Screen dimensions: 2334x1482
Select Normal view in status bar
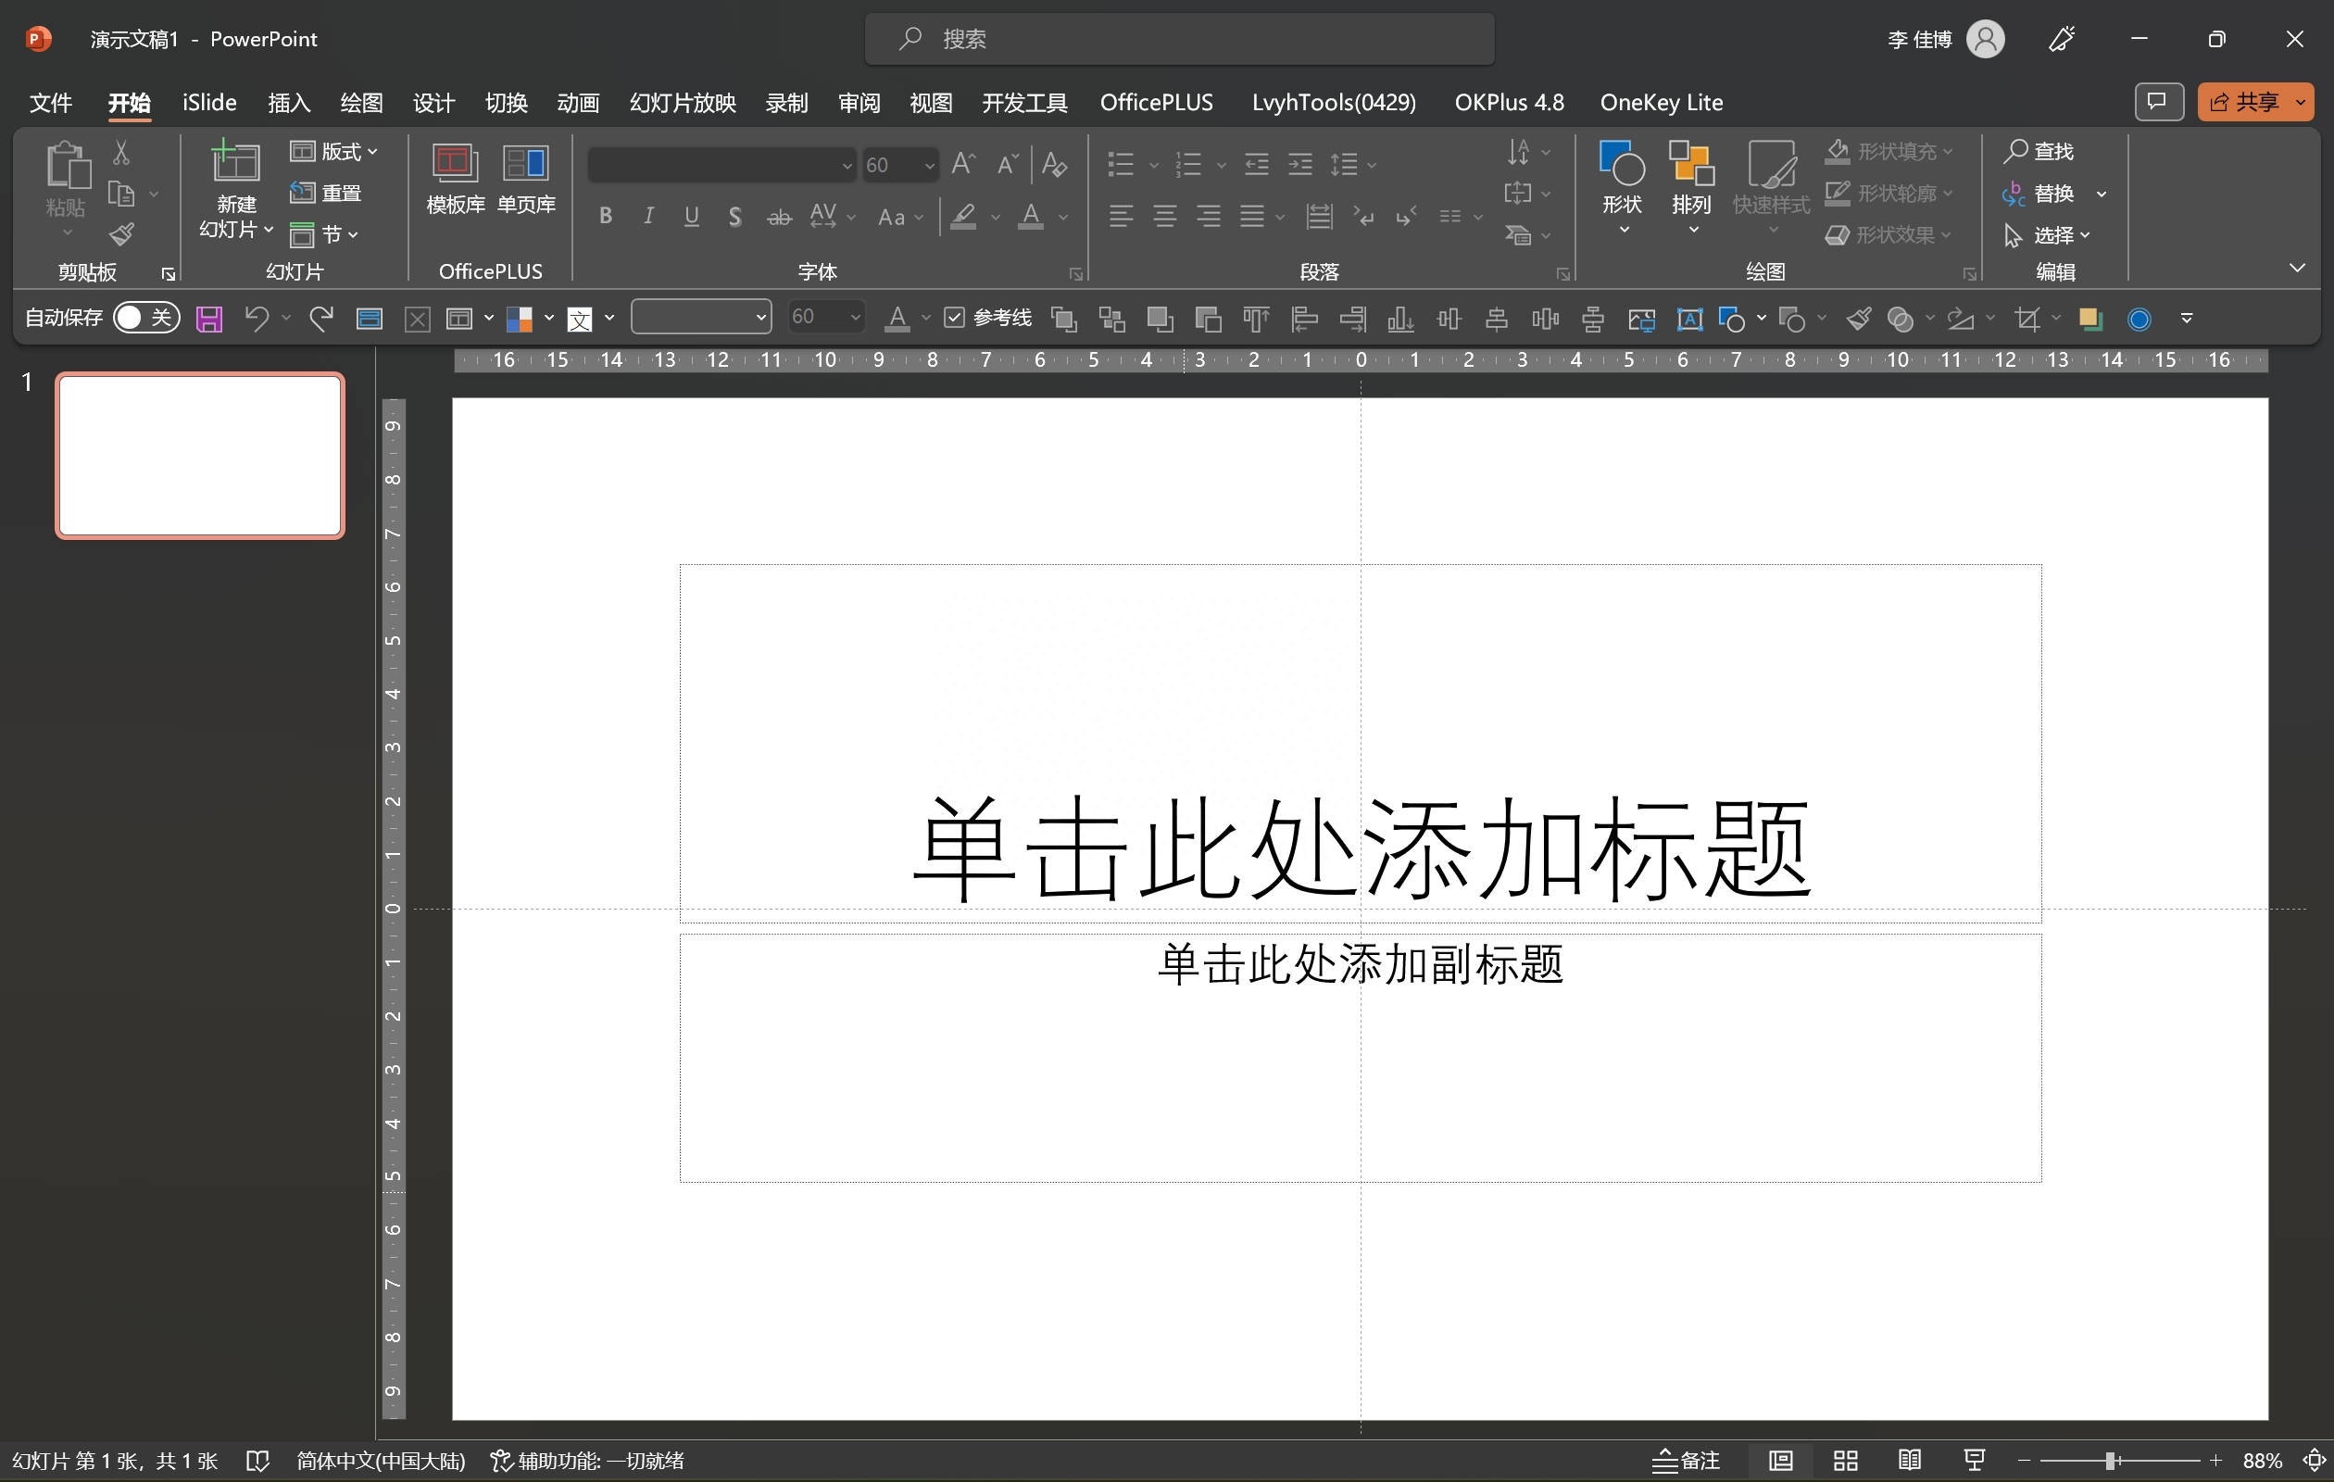click(x=1780, y=1460)
